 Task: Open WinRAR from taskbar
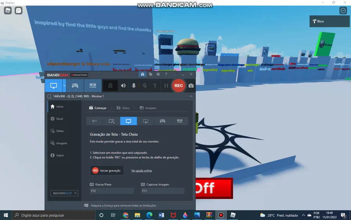tap(209, 215)
